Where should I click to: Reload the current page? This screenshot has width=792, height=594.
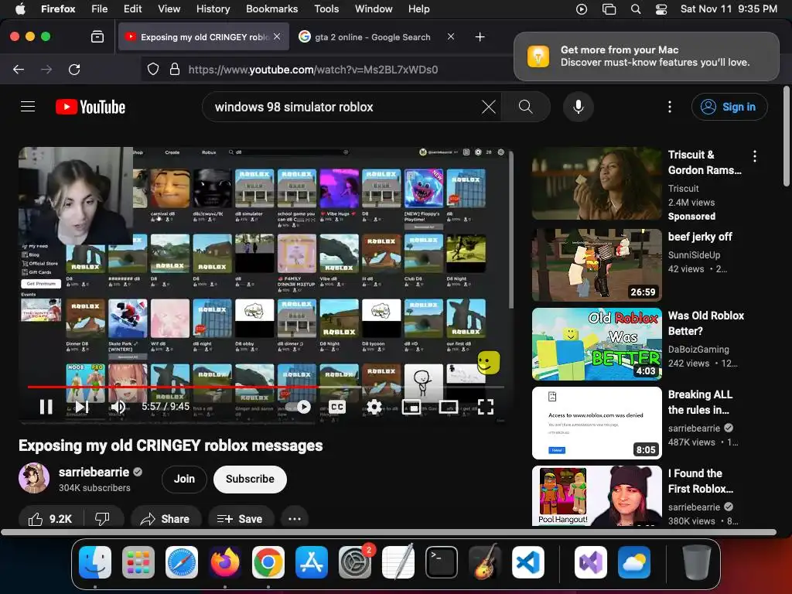(74, 69)
